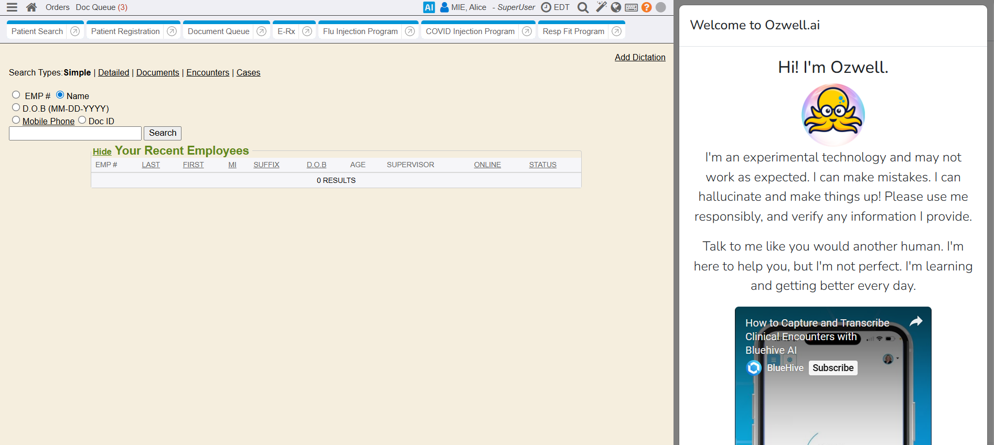
Task: Open the Document Queue tab
Action: (x=218, y=31)
